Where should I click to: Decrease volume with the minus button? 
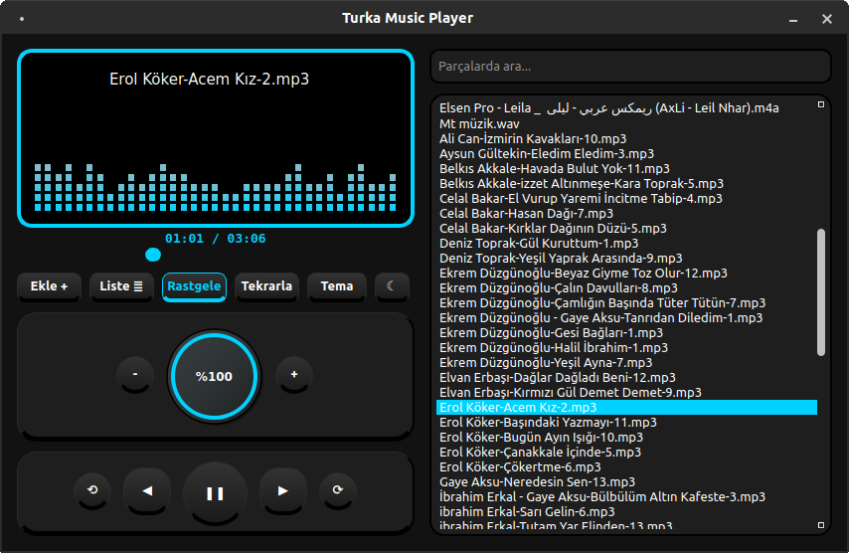pyautogui.click(x=134, y=375)
